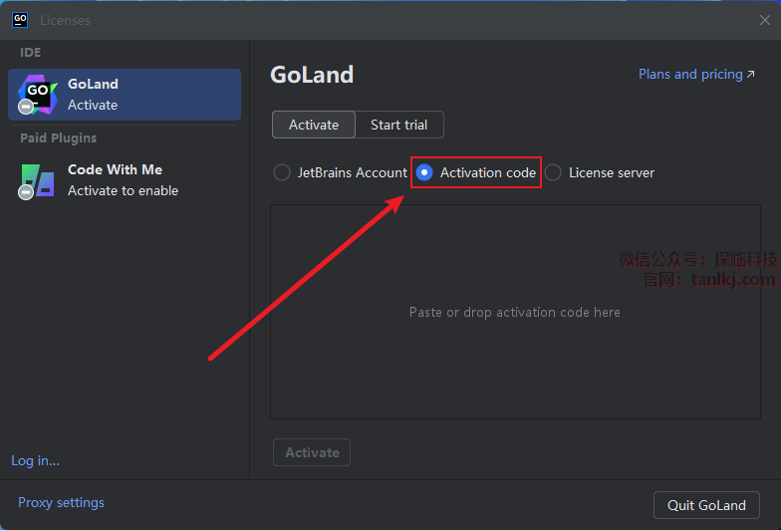Close the Licenses dialog window
This screenshot has width=781, height=530.
(x=765, y=20)
